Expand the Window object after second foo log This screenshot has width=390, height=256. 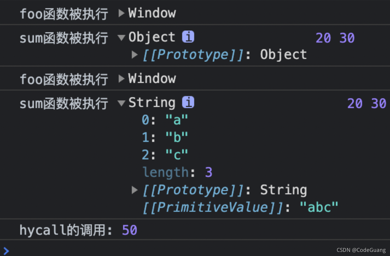click(x=121, y=78)
